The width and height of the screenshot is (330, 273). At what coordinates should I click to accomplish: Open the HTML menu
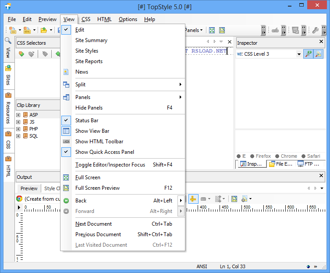104,19
